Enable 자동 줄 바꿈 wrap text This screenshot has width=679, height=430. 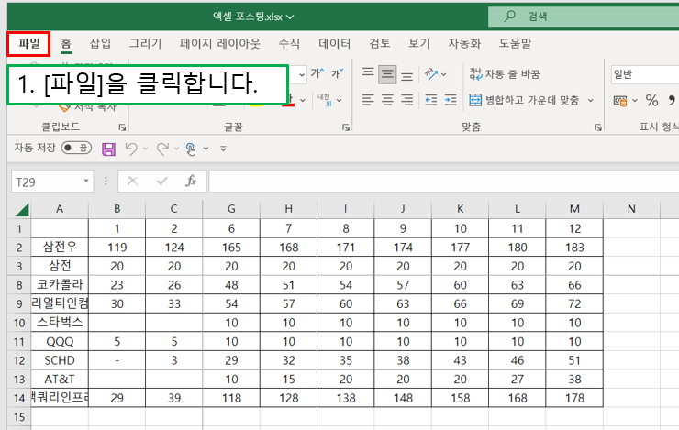[505, 74]
